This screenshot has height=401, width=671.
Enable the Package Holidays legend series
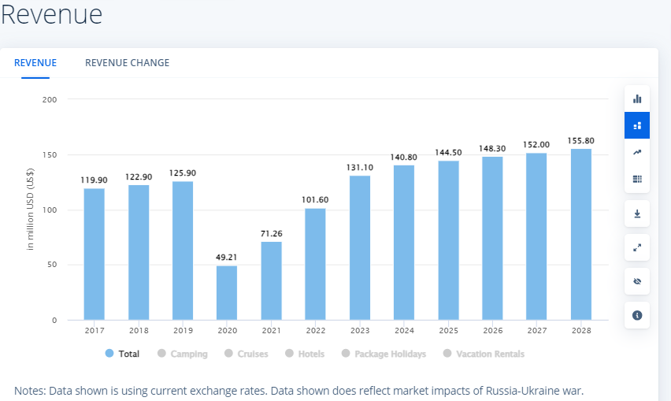pyautogui.click(x=384, y=354)
